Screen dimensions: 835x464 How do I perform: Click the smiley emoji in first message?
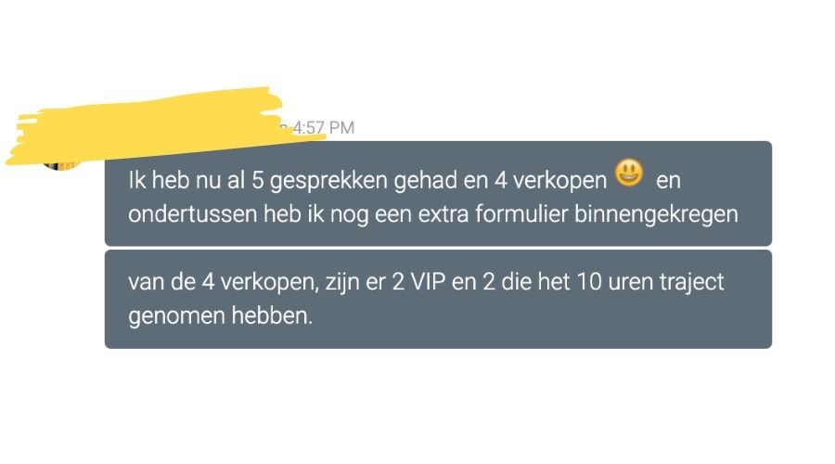click(x=629, y=174)
